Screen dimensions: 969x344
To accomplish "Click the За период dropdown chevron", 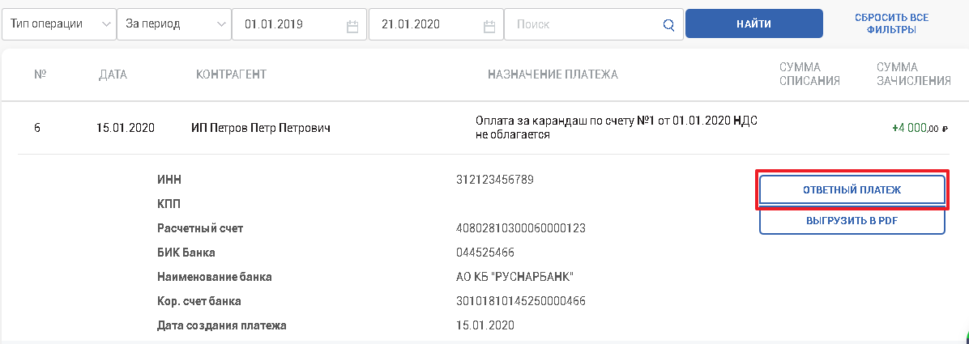I will coord(220,25).
